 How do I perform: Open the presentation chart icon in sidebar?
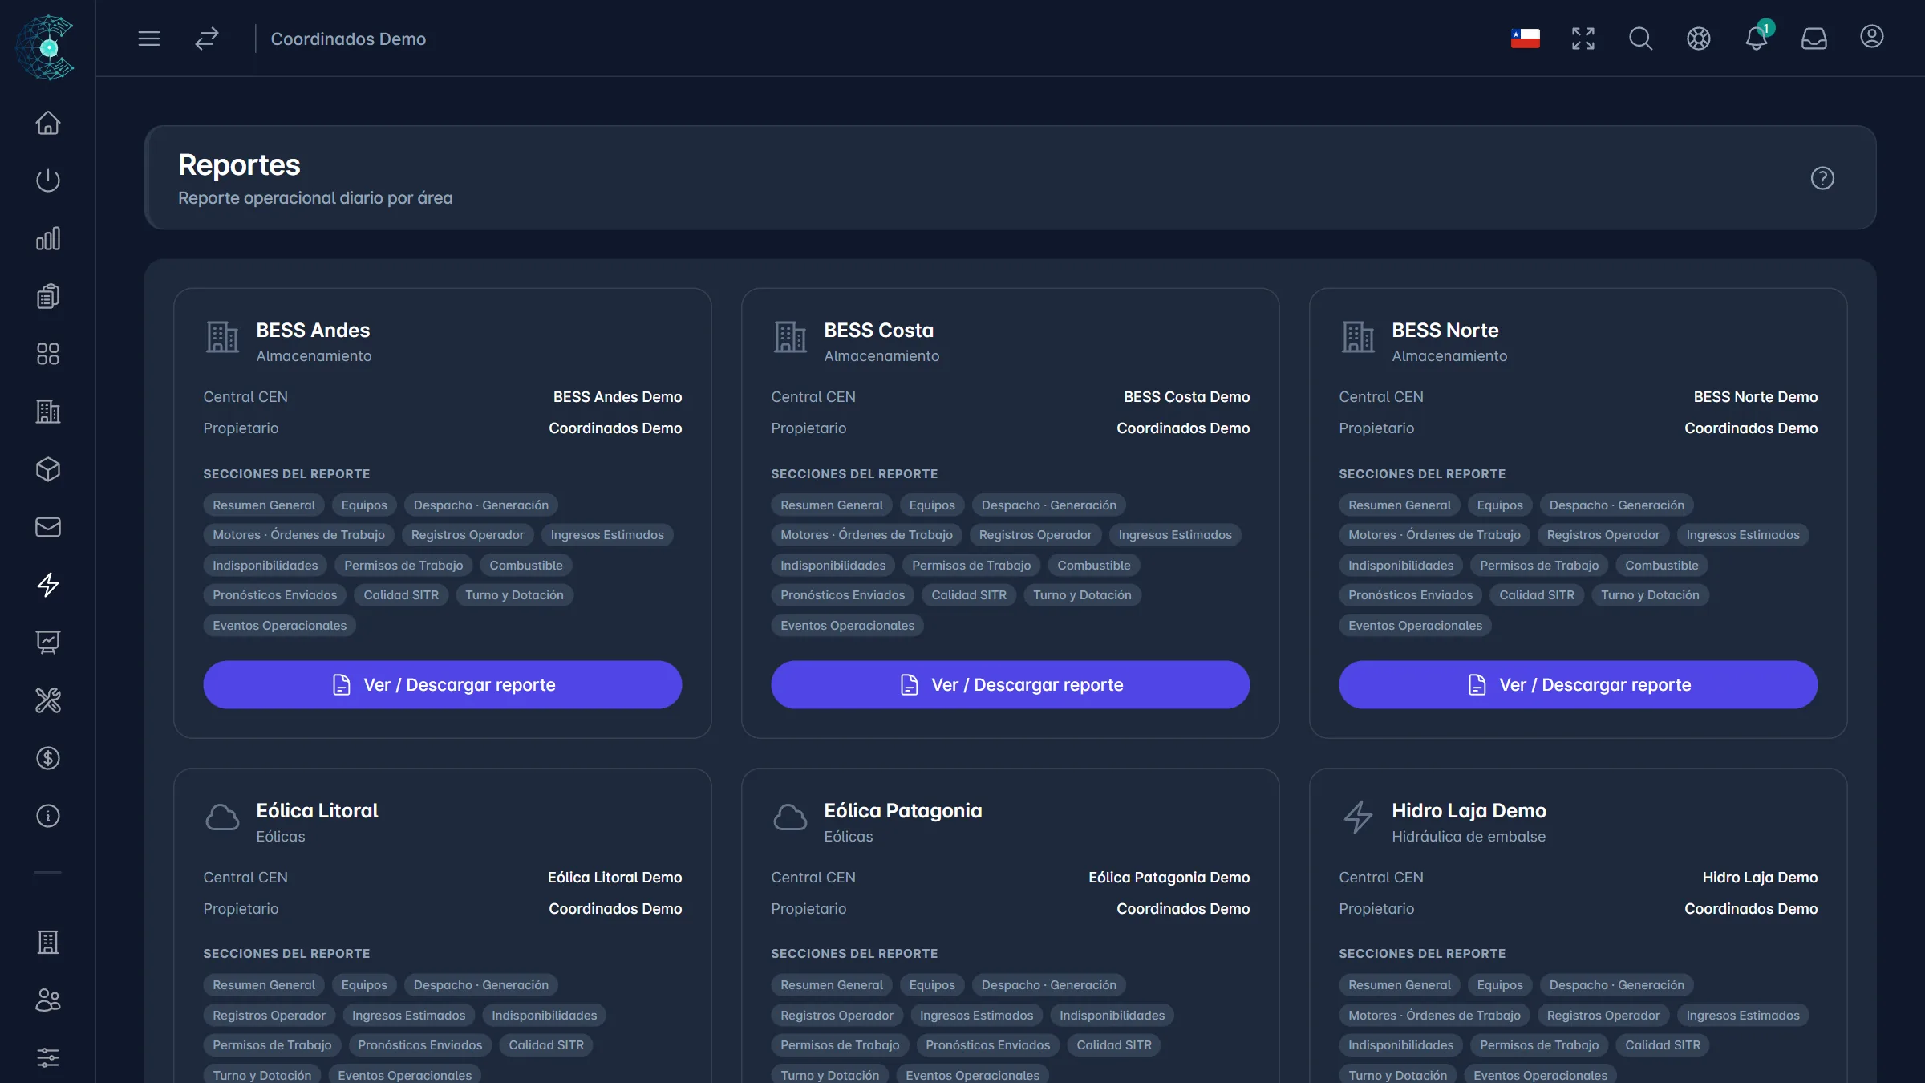click(48, 643)
